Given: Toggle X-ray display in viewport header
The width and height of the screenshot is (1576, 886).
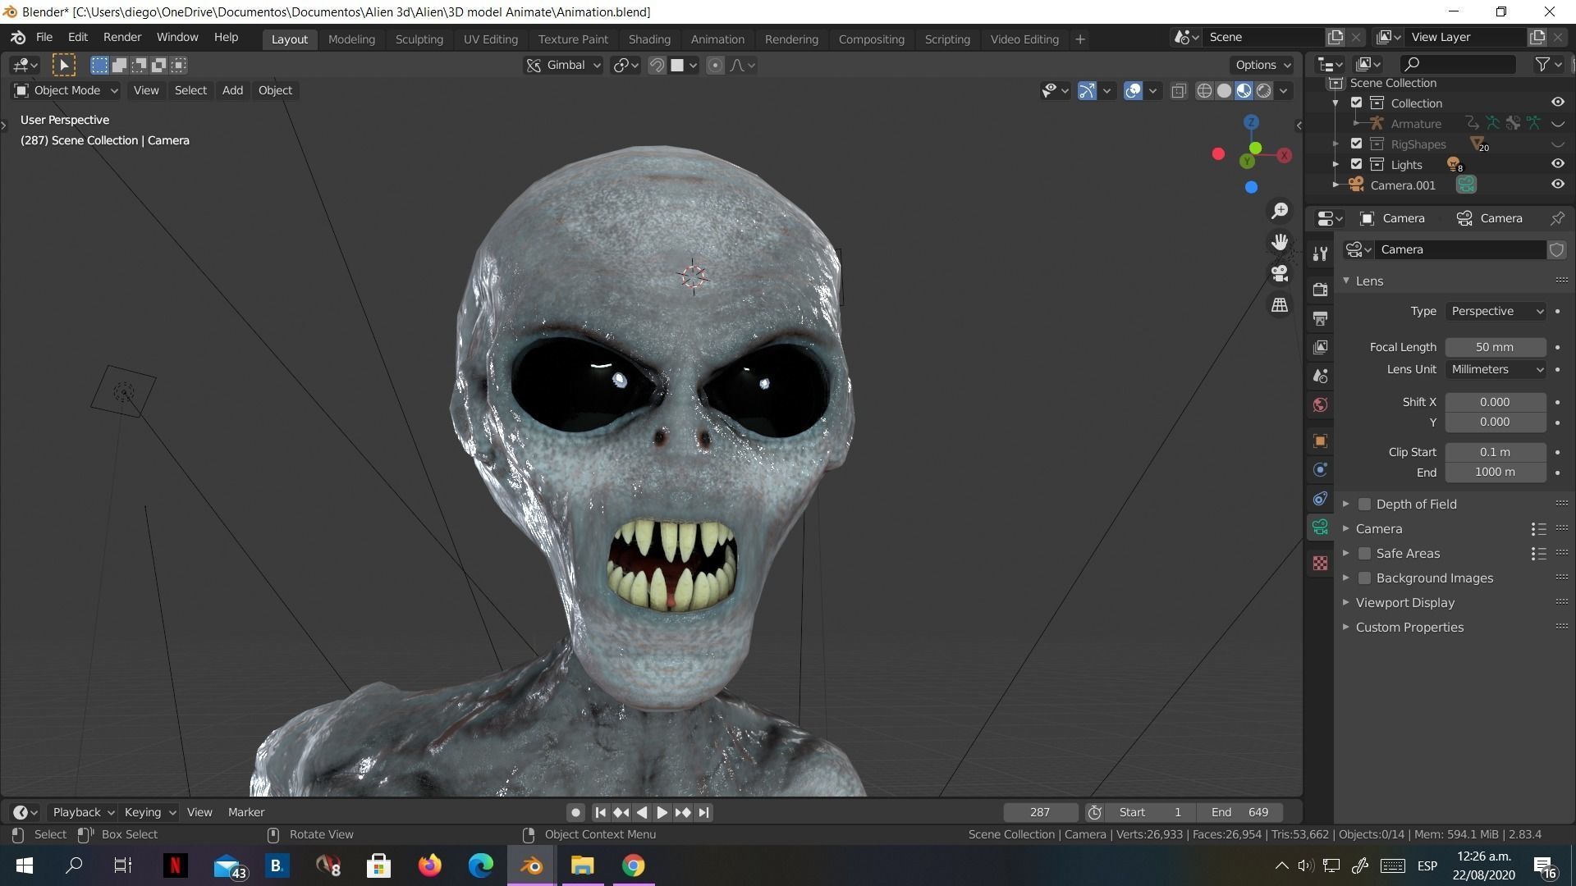Looking at the screenshot, I should (x=1179, y=91).
